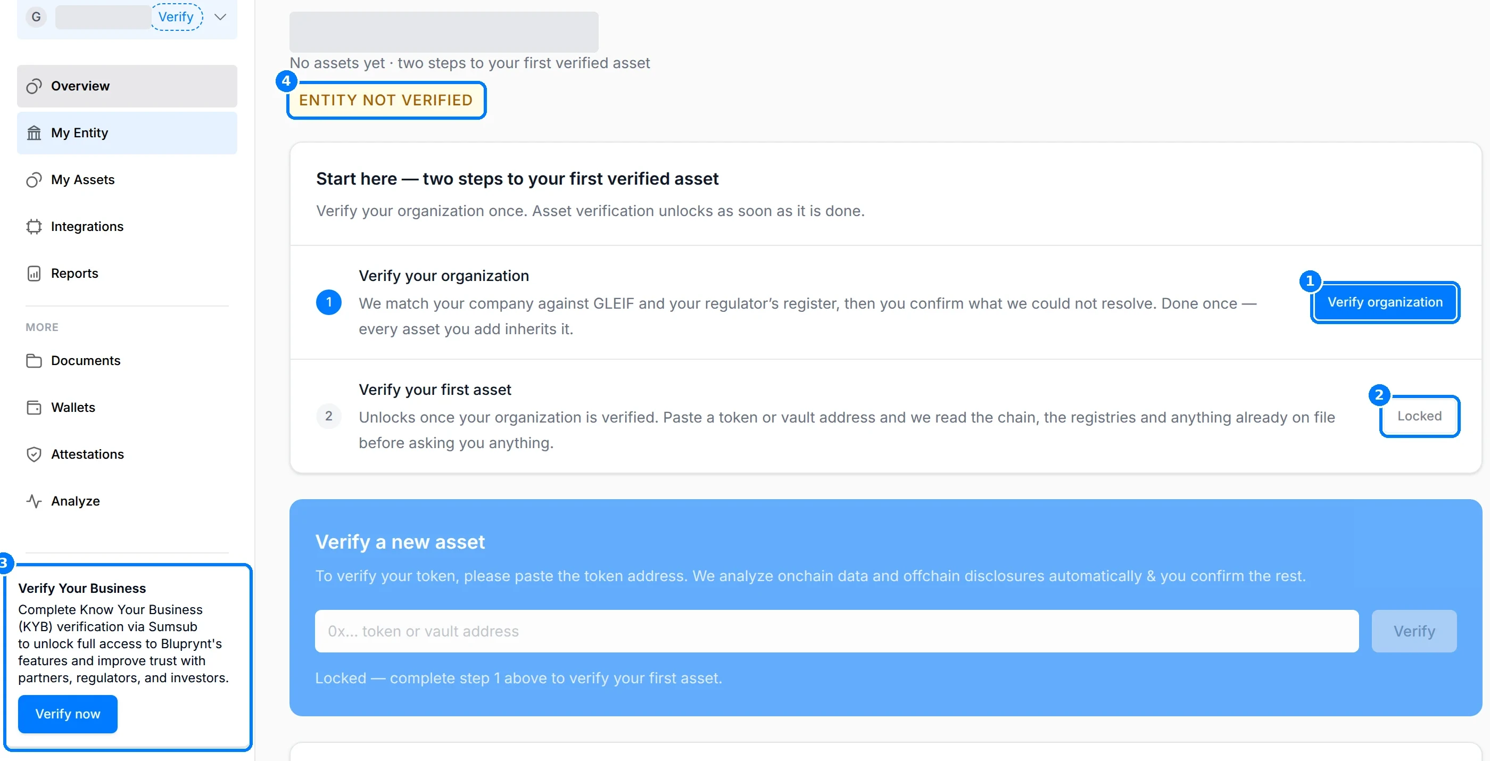Expand the account switcher chevron
The width and height of the screenshot is (1490, 761).
pyautogui.click(x=220, y=17)
